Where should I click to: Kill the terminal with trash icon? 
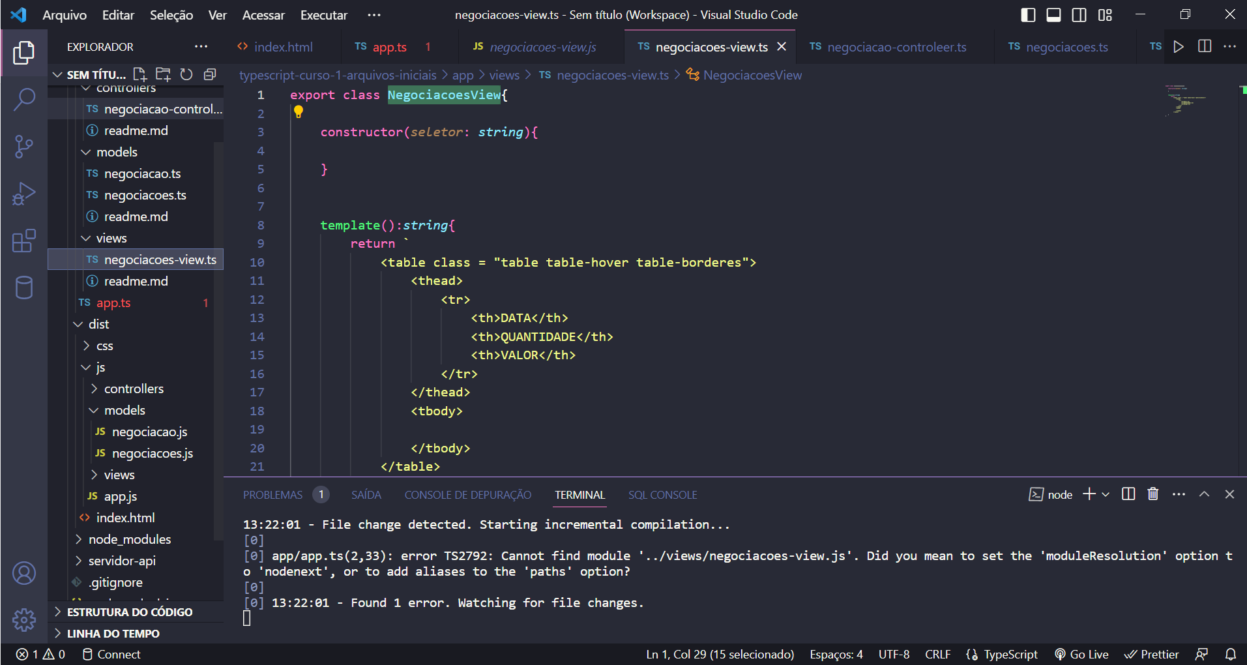(x=1153, y=494)
